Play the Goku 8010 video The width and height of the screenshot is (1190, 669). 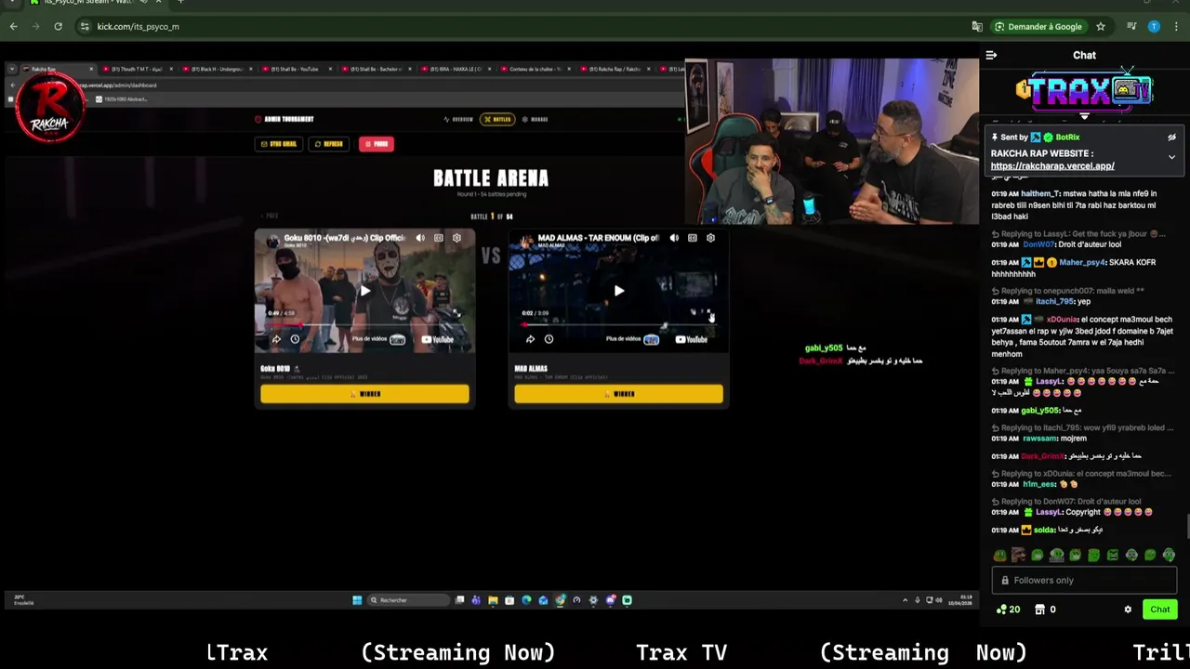[x=364, y=291]
